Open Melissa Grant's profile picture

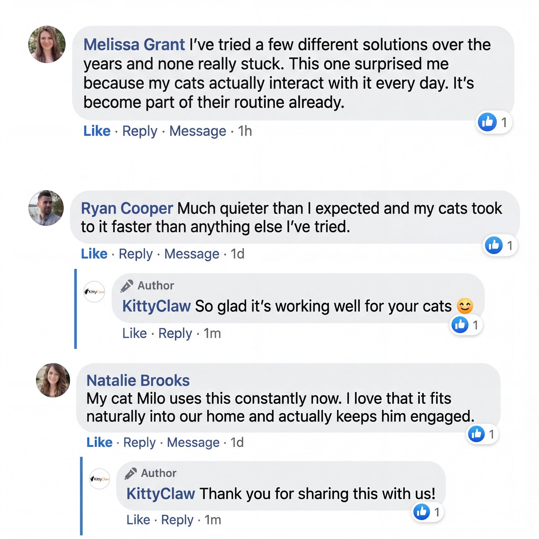point(47,44)
